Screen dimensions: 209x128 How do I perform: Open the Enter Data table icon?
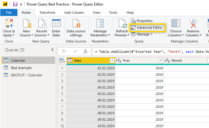[56, 23]
